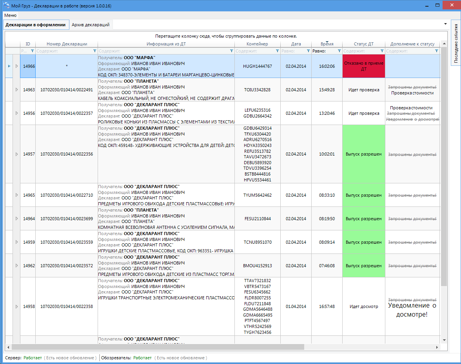
Task: Click row indicator arrow for ID 14966
Action: (9, 66)
